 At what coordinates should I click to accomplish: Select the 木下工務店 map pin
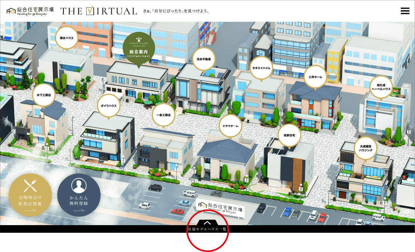44,95
